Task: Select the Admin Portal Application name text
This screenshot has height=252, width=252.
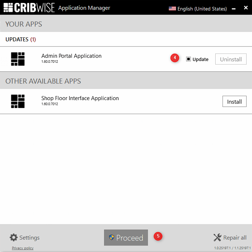Action: pyautogui.click(x=71, y=56)
